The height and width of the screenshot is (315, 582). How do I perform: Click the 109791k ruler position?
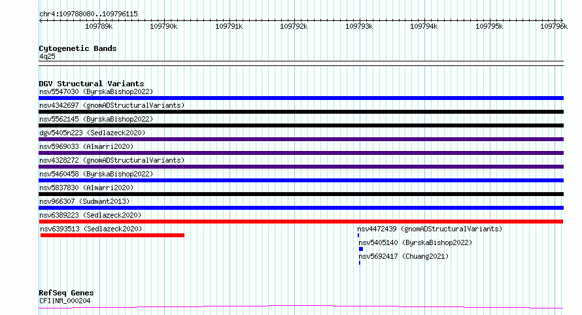pos(229,26)
